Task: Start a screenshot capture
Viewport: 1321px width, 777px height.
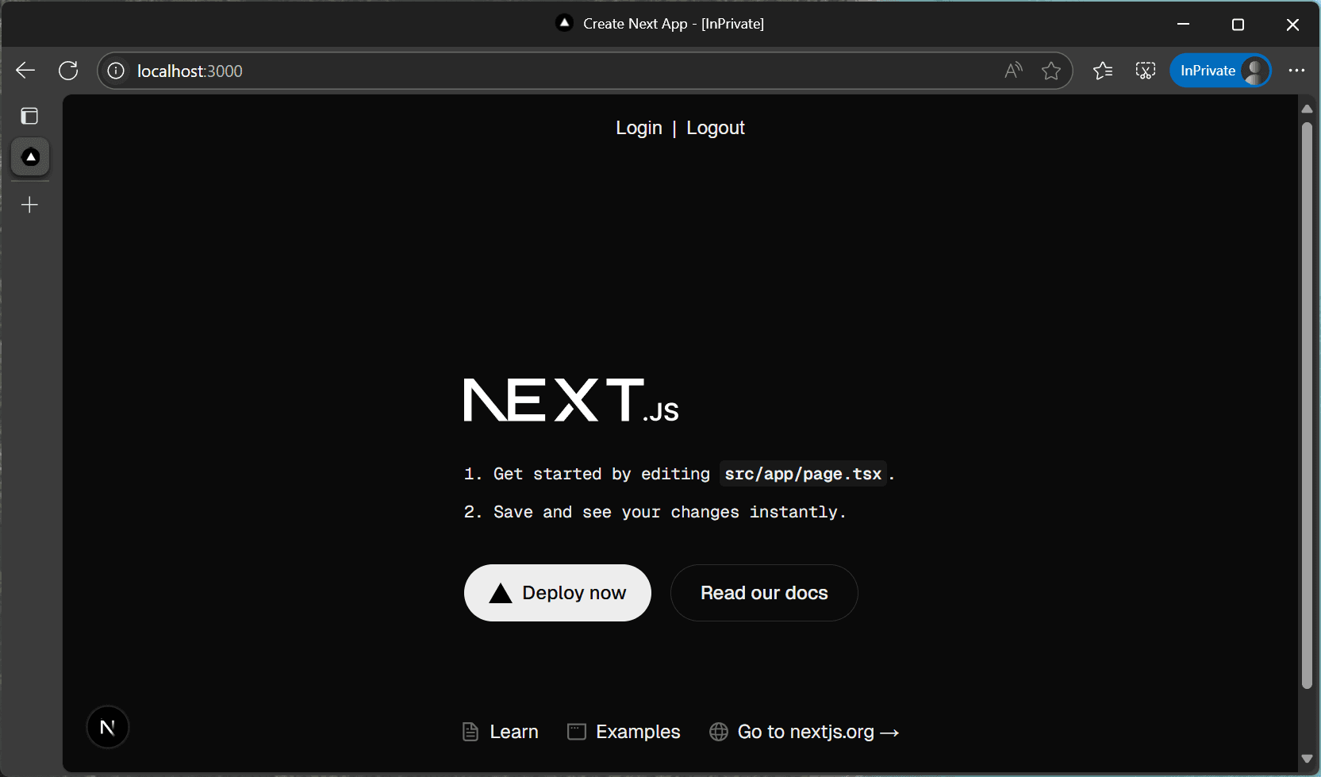Action: coord(1145,71)
